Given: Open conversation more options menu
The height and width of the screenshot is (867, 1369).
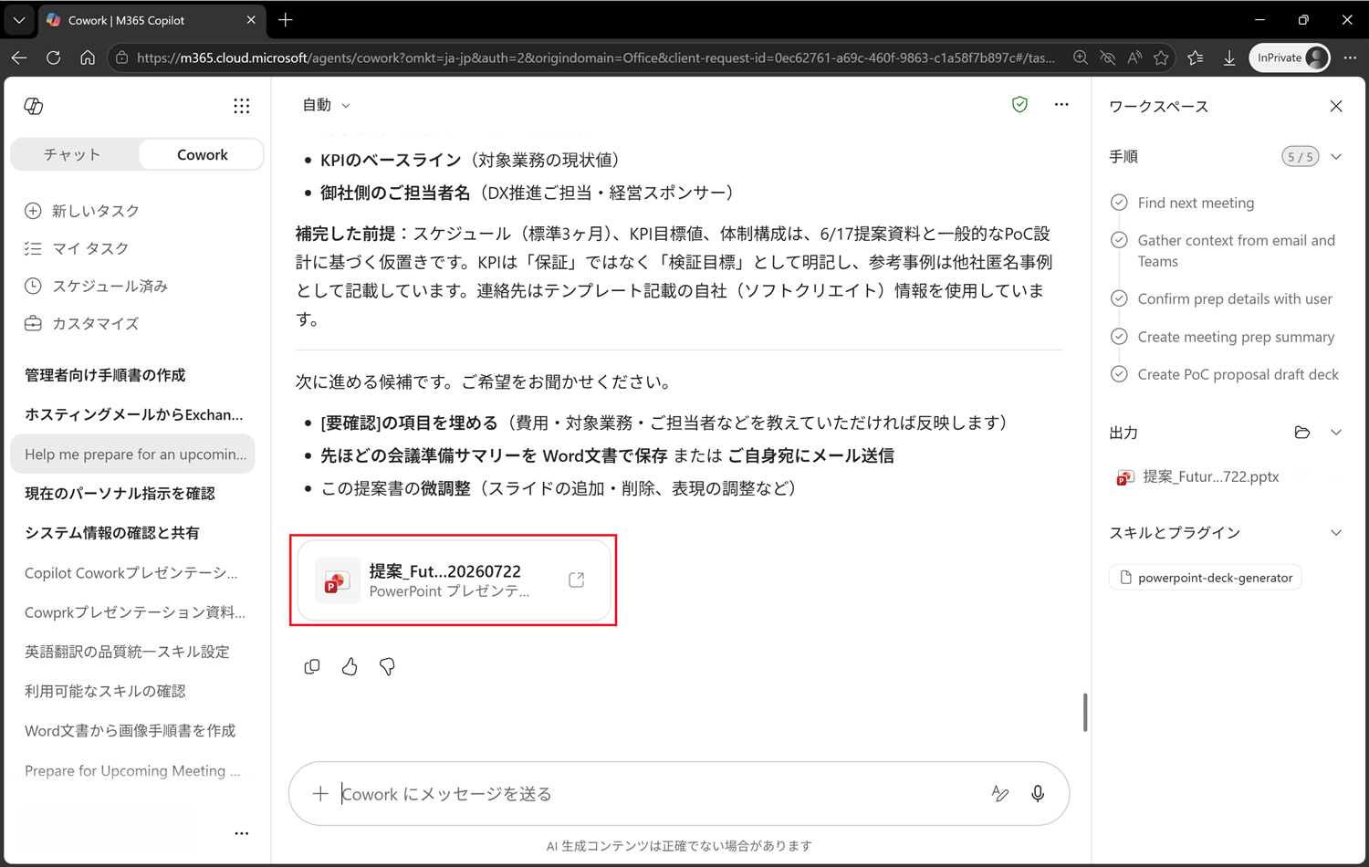Looking at the screenshot, I should point(1061,105).
